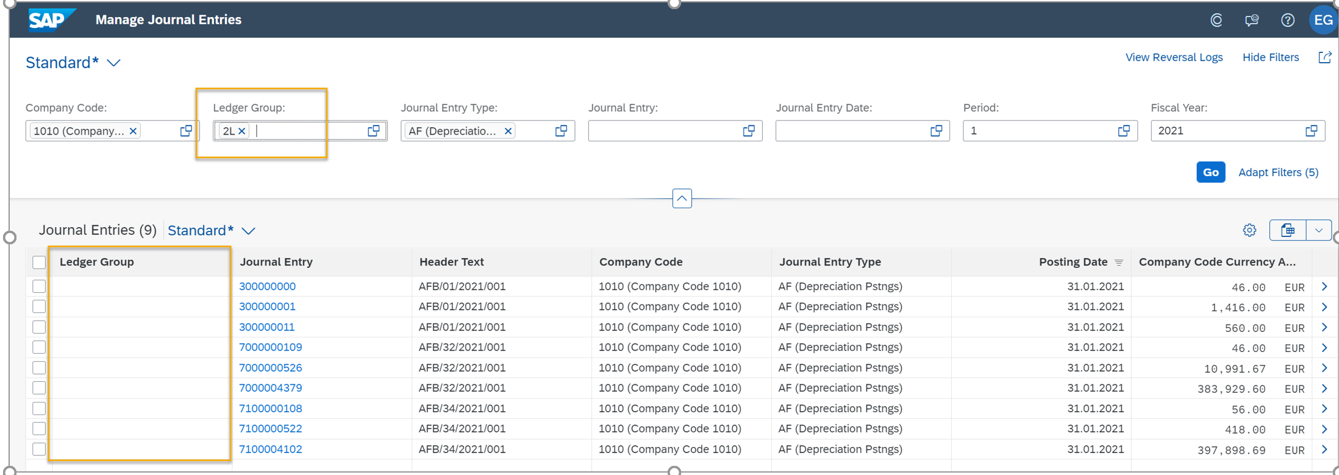This screenshot has height=475, width=1339.
Task: Open the EG user profile avatar
Action: click(1324, 20)
